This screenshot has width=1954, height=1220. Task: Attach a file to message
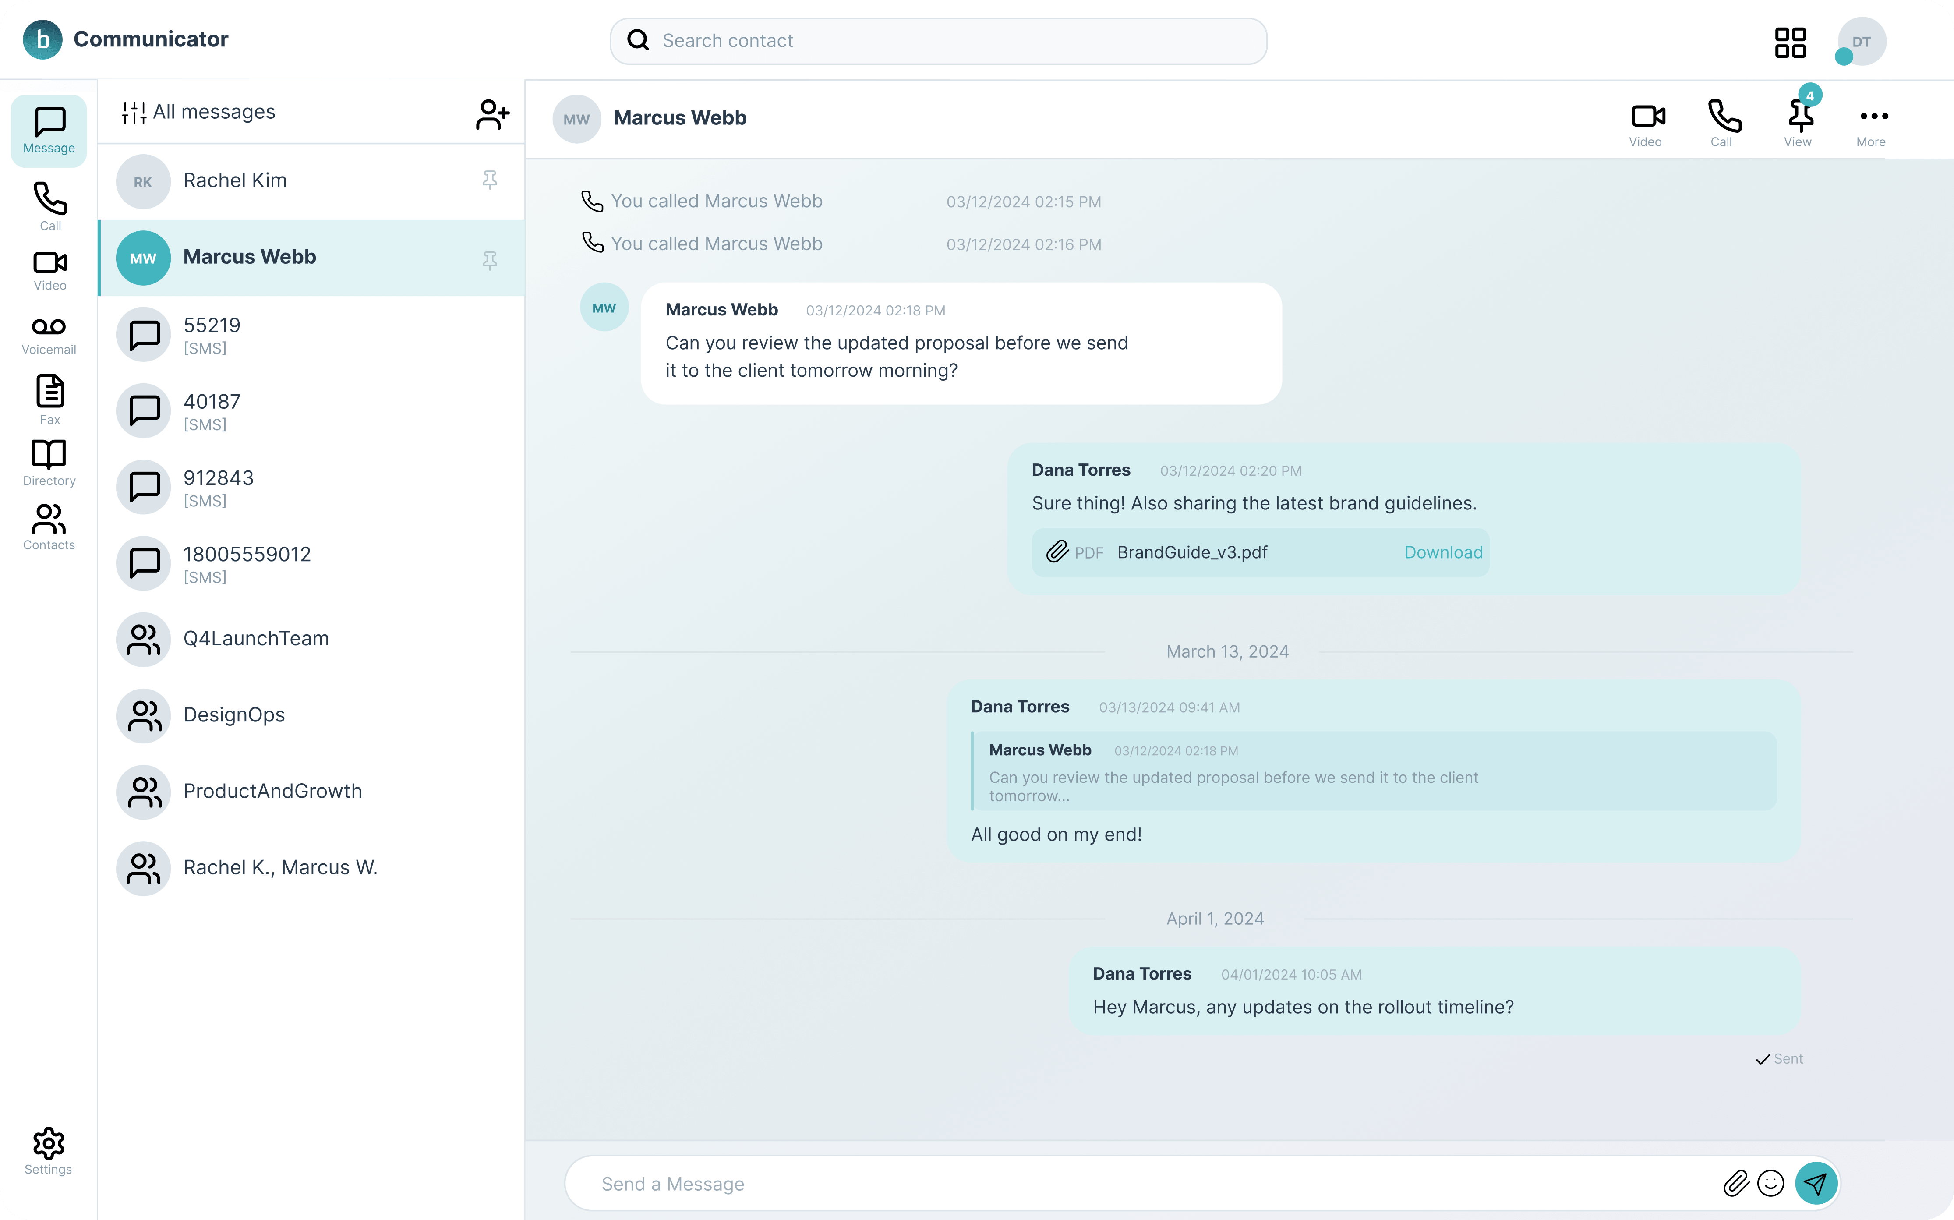[x=1736, y=1184]
